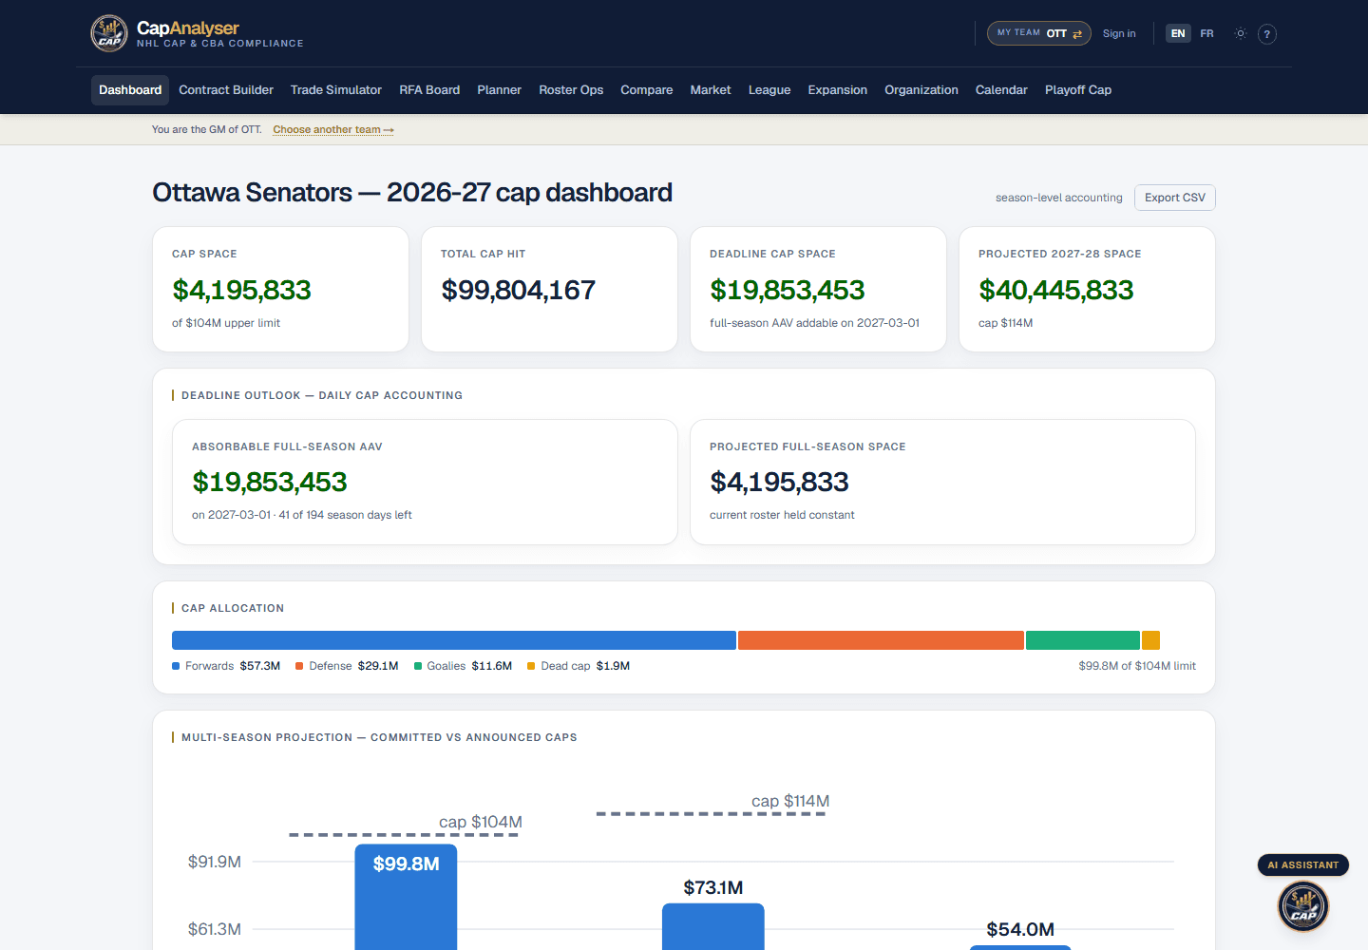Click the $73.1M projection bar
Image resolution: width=1368 pixels, height=950 pixels.
point(712,926)
